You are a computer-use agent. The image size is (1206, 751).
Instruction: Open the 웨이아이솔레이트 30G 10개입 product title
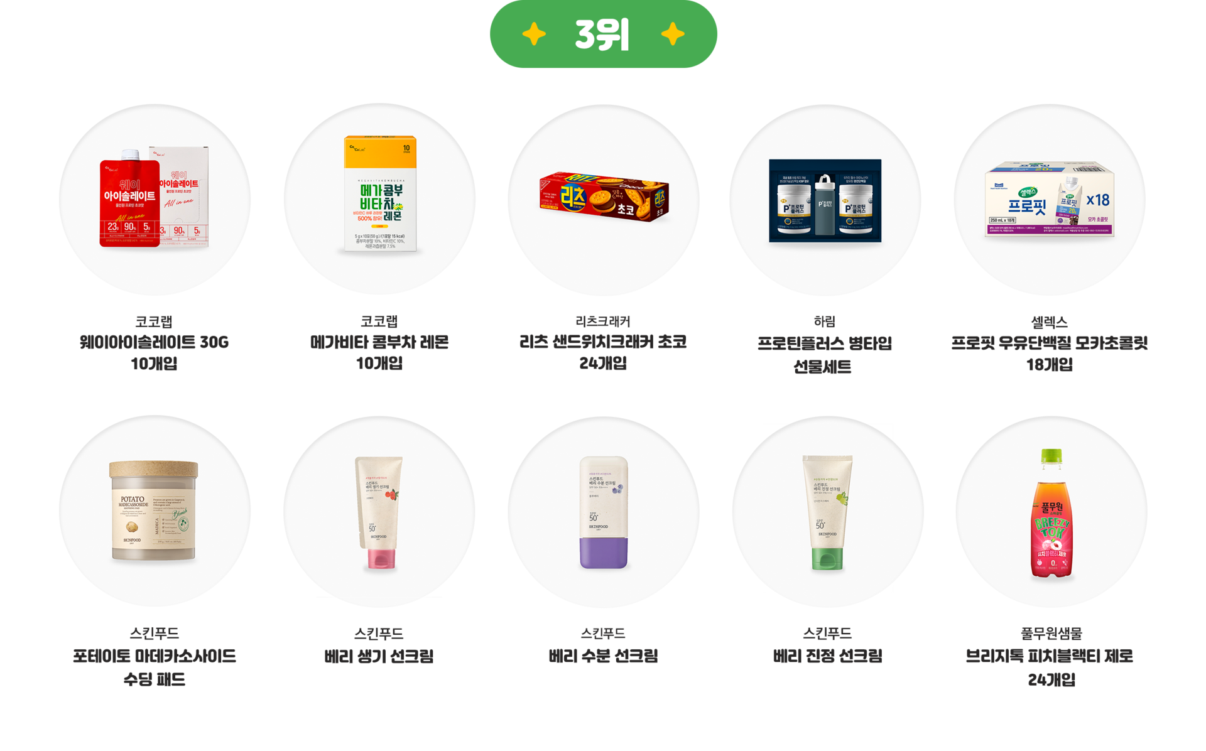[154, 353]
